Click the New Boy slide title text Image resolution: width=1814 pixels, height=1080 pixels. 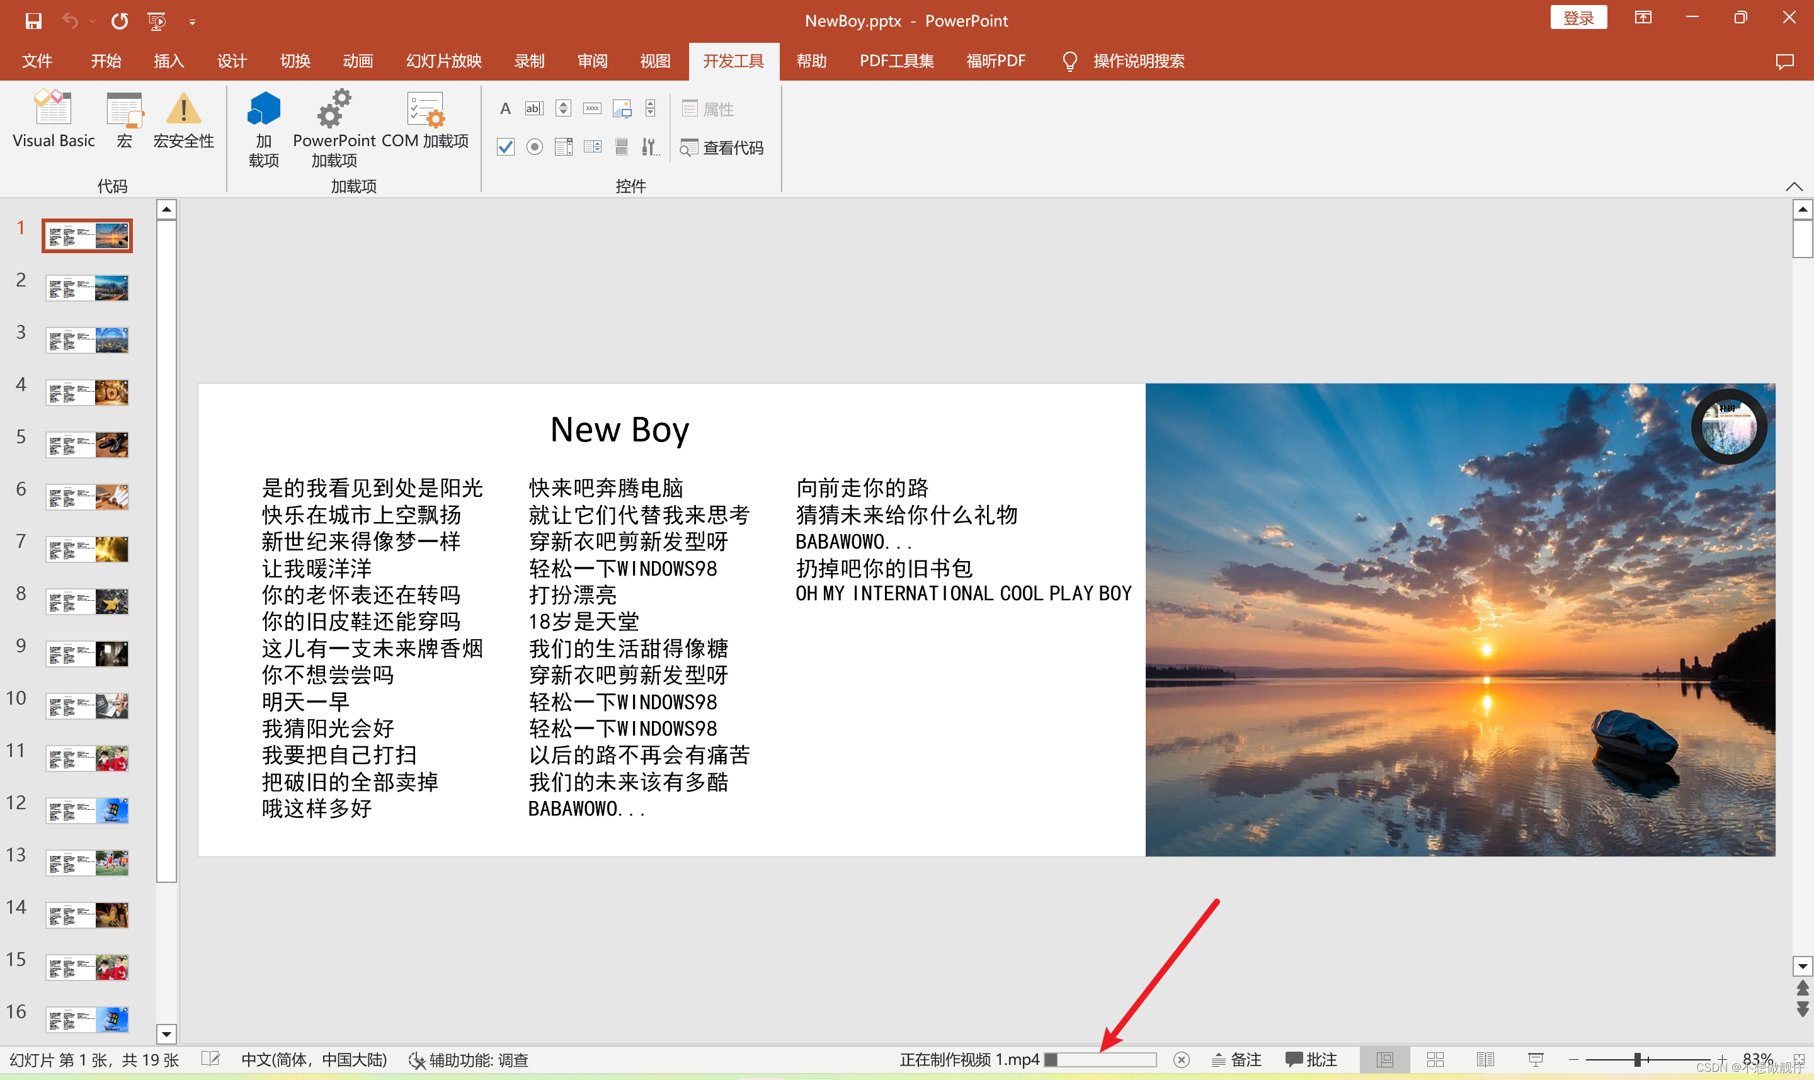(619, 429)
